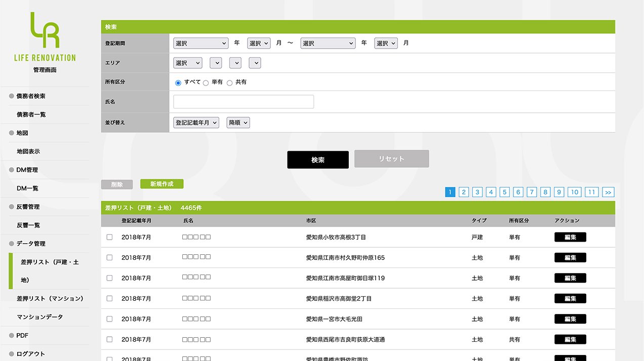
Task: Click the 氏名 text input field
Action: [x=244, y=102]
